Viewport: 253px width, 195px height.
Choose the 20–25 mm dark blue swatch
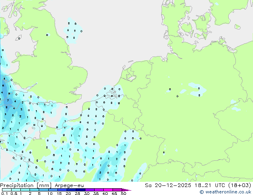(x=71, y=190)
